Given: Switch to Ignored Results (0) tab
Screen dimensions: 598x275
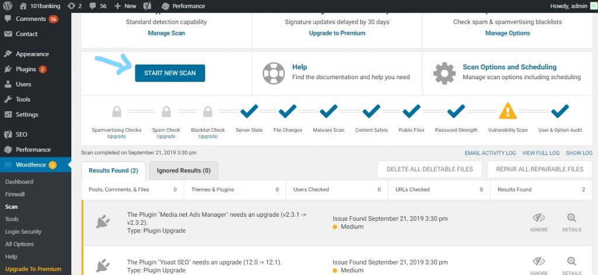Looking at the screenshot, I should tap(183, 170).
